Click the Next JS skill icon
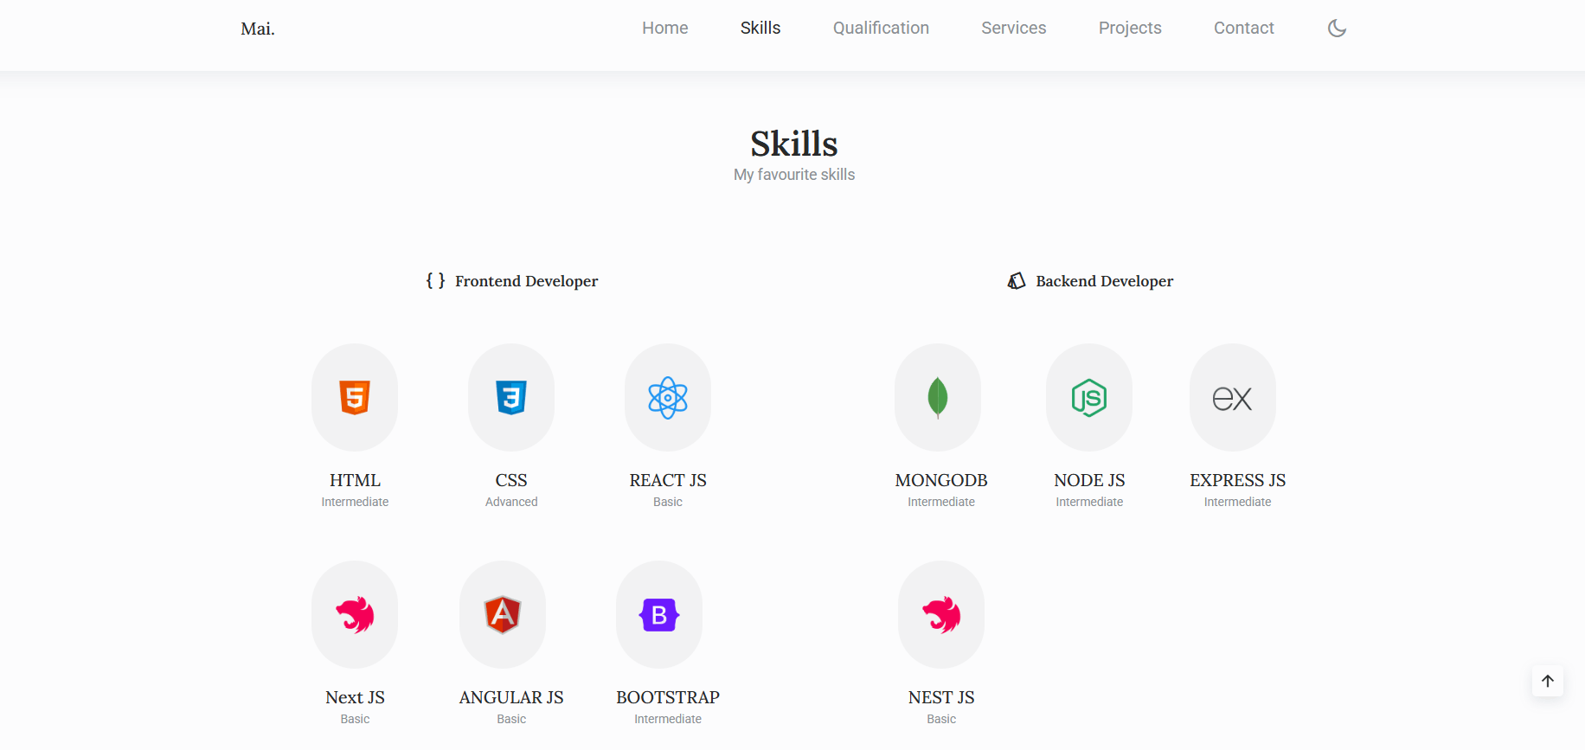The width and height of the screenshot is (1585, 750). pyautogui.click(x=355, y=615)
